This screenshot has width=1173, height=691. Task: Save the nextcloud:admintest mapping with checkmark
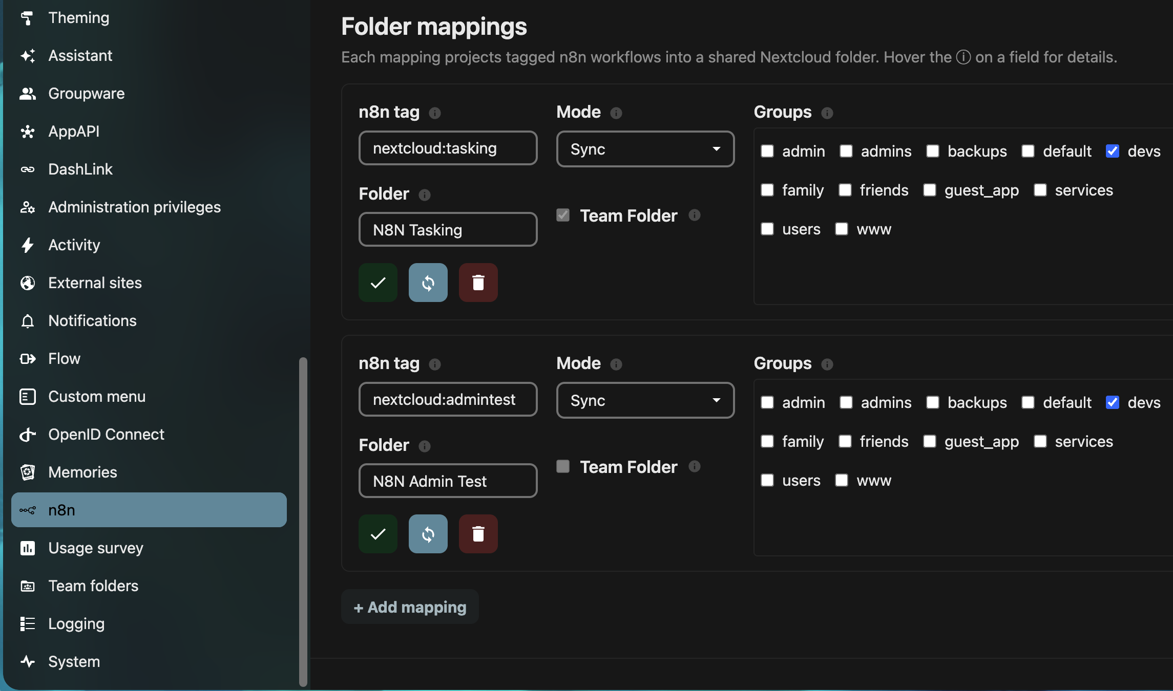378,534
